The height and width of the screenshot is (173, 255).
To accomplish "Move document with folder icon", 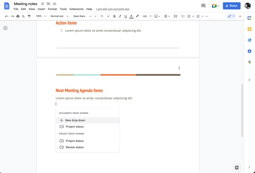I will (48, 4).
